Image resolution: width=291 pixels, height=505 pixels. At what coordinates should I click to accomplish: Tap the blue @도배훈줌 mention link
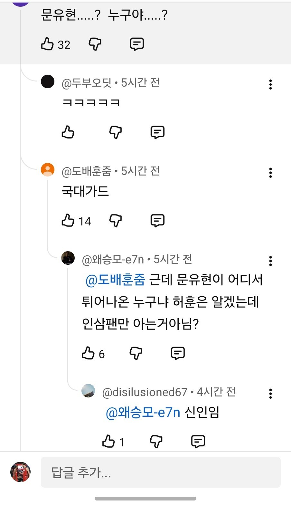click(x=115, y=280)
